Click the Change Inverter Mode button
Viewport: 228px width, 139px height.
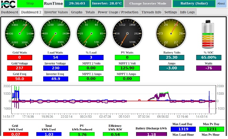click(x=148, y=4)
